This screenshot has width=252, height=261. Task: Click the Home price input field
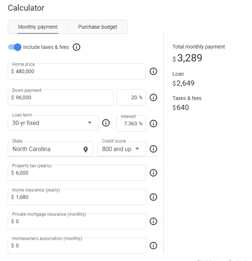click(77, 71)
